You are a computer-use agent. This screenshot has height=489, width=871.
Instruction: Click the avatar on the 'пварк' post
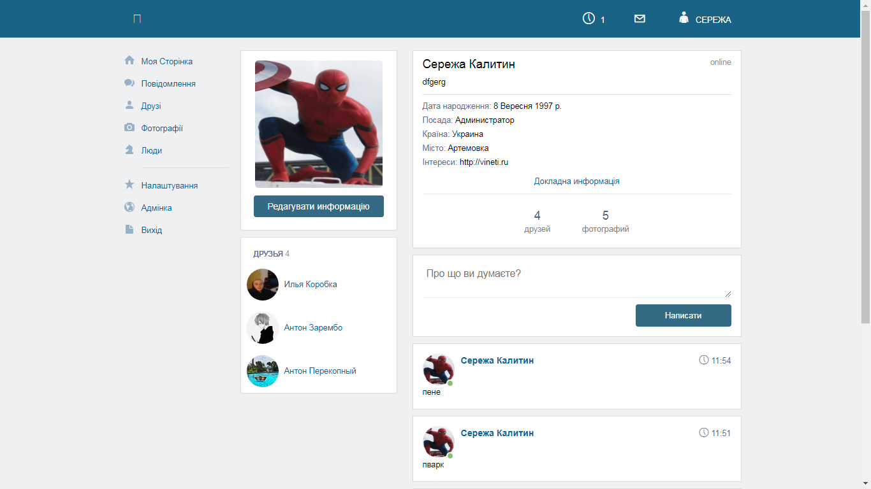pos(439,443)
